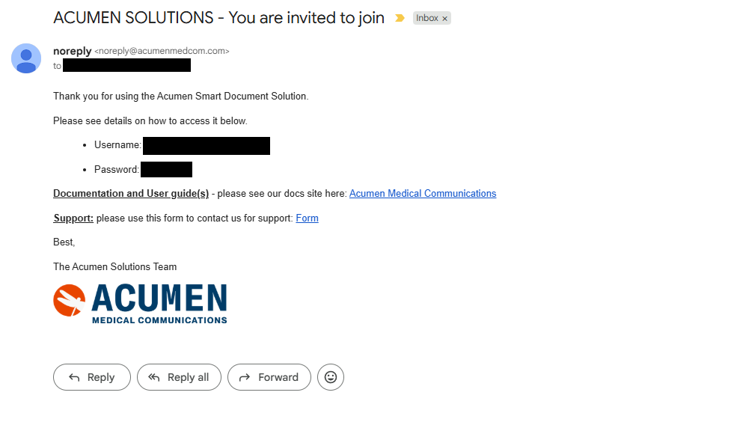Viewport: 734px width, 428px height.
Task: Click the "Documentation and User guide(s)" heading
Action: click(x=131, y=193)
